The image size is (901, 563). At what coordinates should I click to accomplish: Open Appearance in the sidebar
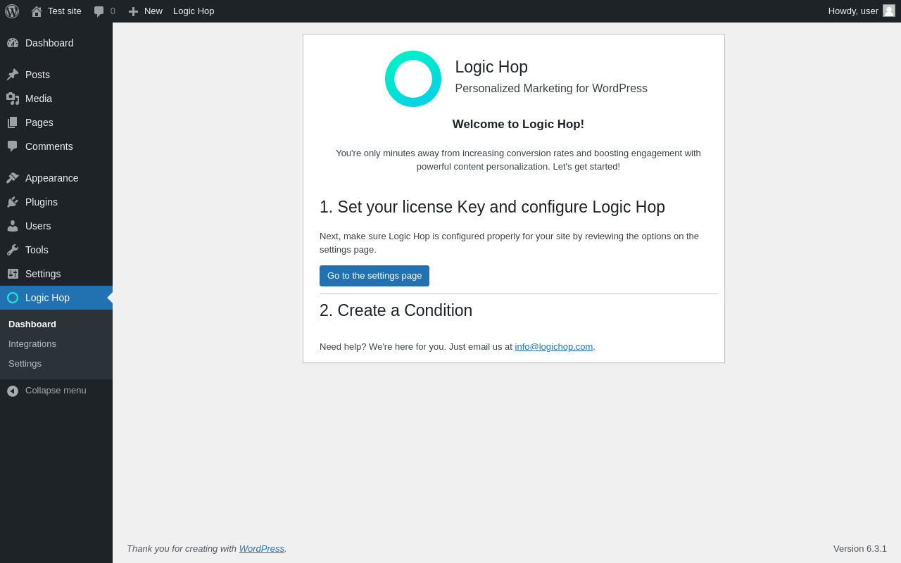click(x=56, y=178)
